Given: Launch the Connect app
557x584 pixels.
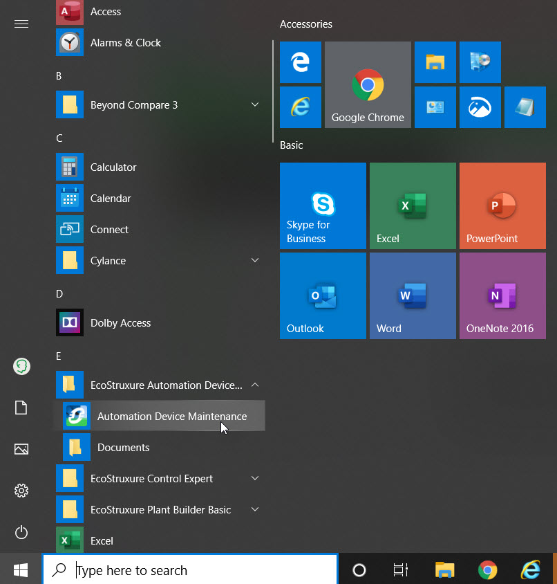Looking at the screenshot, I should tap(160, 230).
